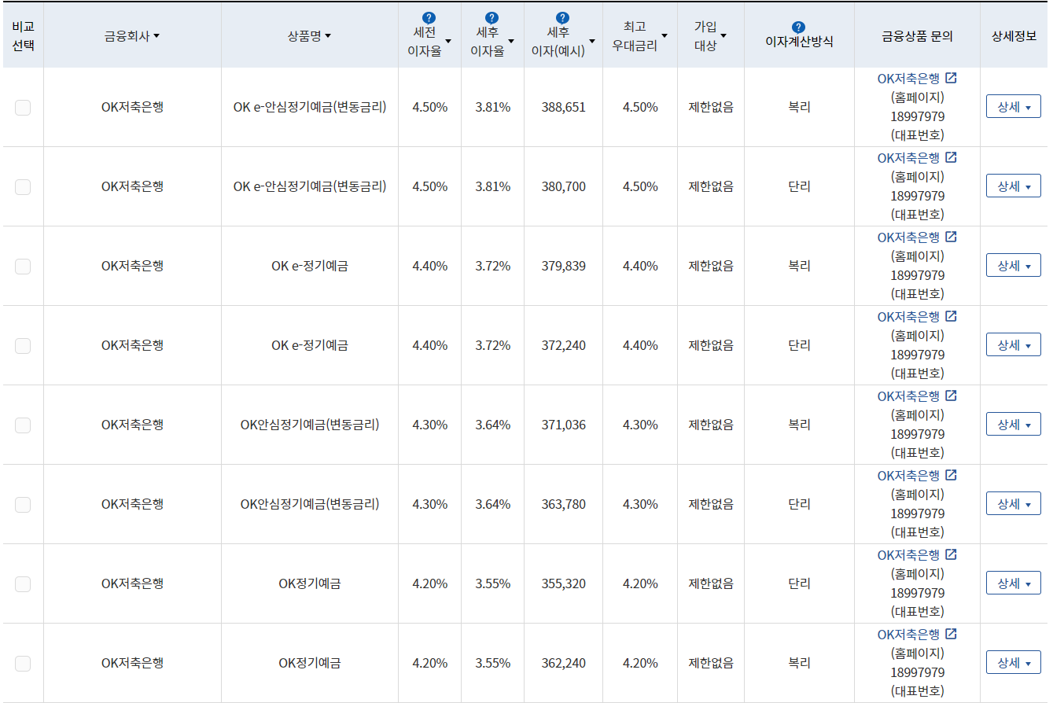The width and height of the screenshot is (1053, 703).
Task: Click the 379,839 after-tax interest value
Action: click(x=563, y=267)
